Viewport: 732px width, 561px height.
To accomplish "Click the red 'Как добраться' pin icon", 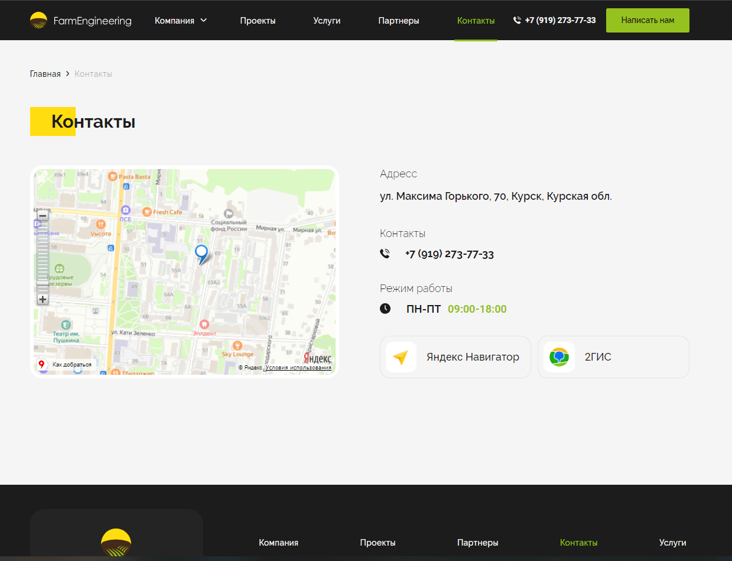I will pyautogui.click(x=42, y=364).
